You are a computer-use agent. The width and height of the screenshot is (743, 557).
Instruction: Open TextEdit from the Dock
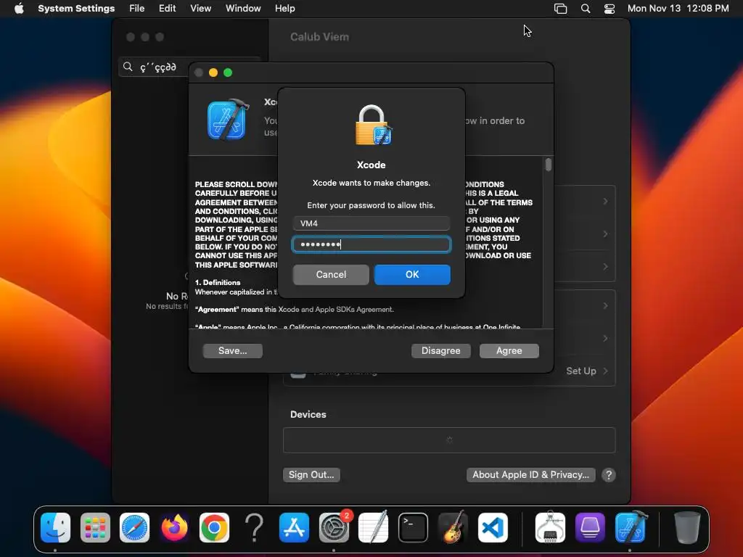[x=374, y=528]
